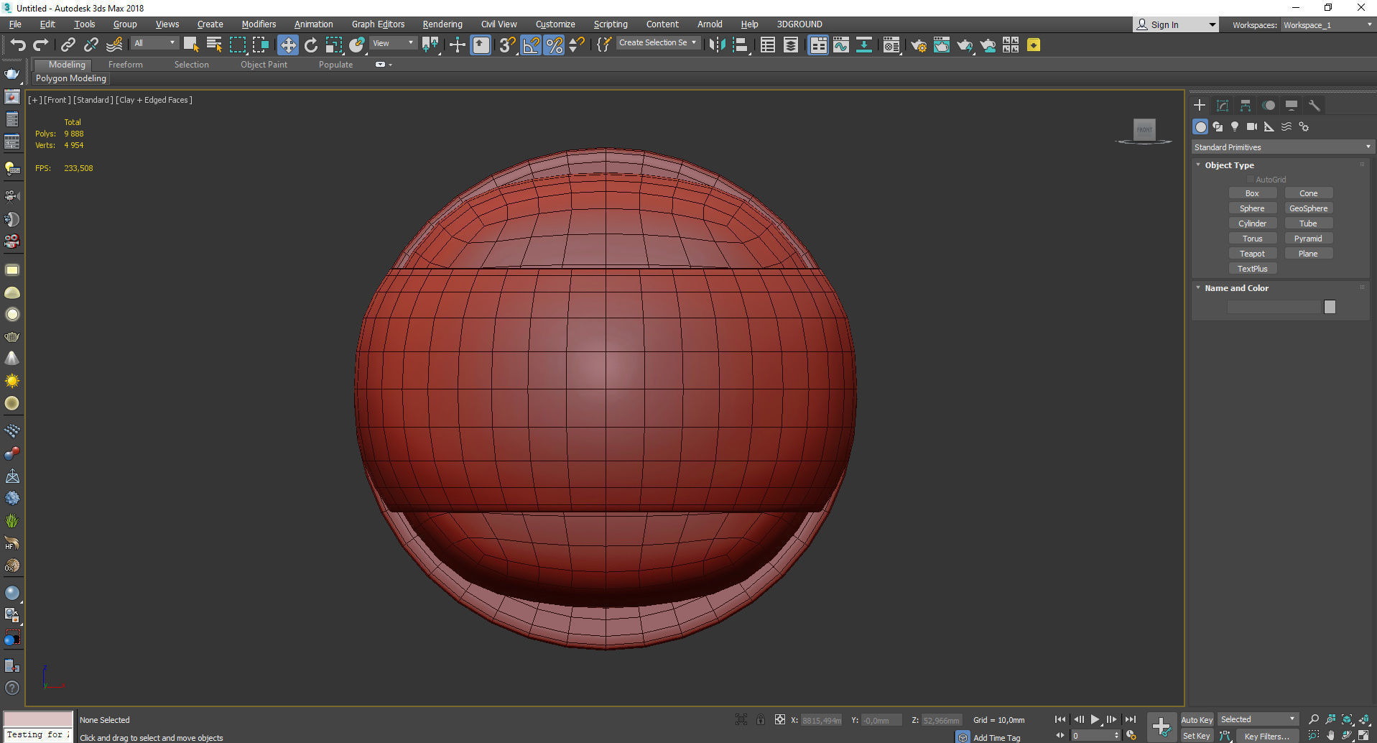The image size is (1377, 743).
Task: Click the Torus primitive button
Action: [x=1252, y=239]
